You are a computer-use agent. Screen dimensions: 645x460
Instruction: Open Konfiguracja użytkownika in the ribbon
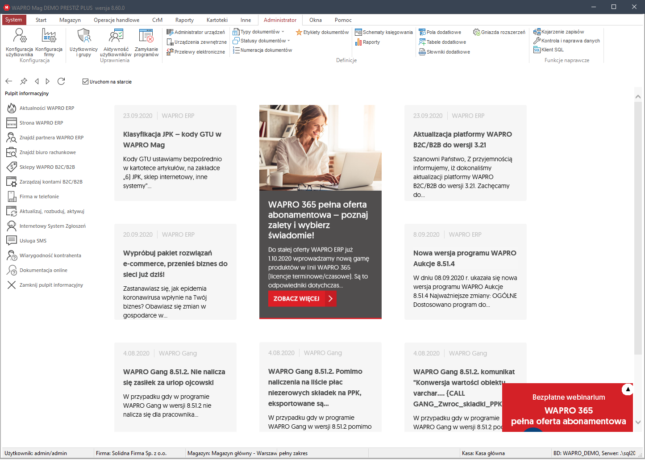coord(19,42)
